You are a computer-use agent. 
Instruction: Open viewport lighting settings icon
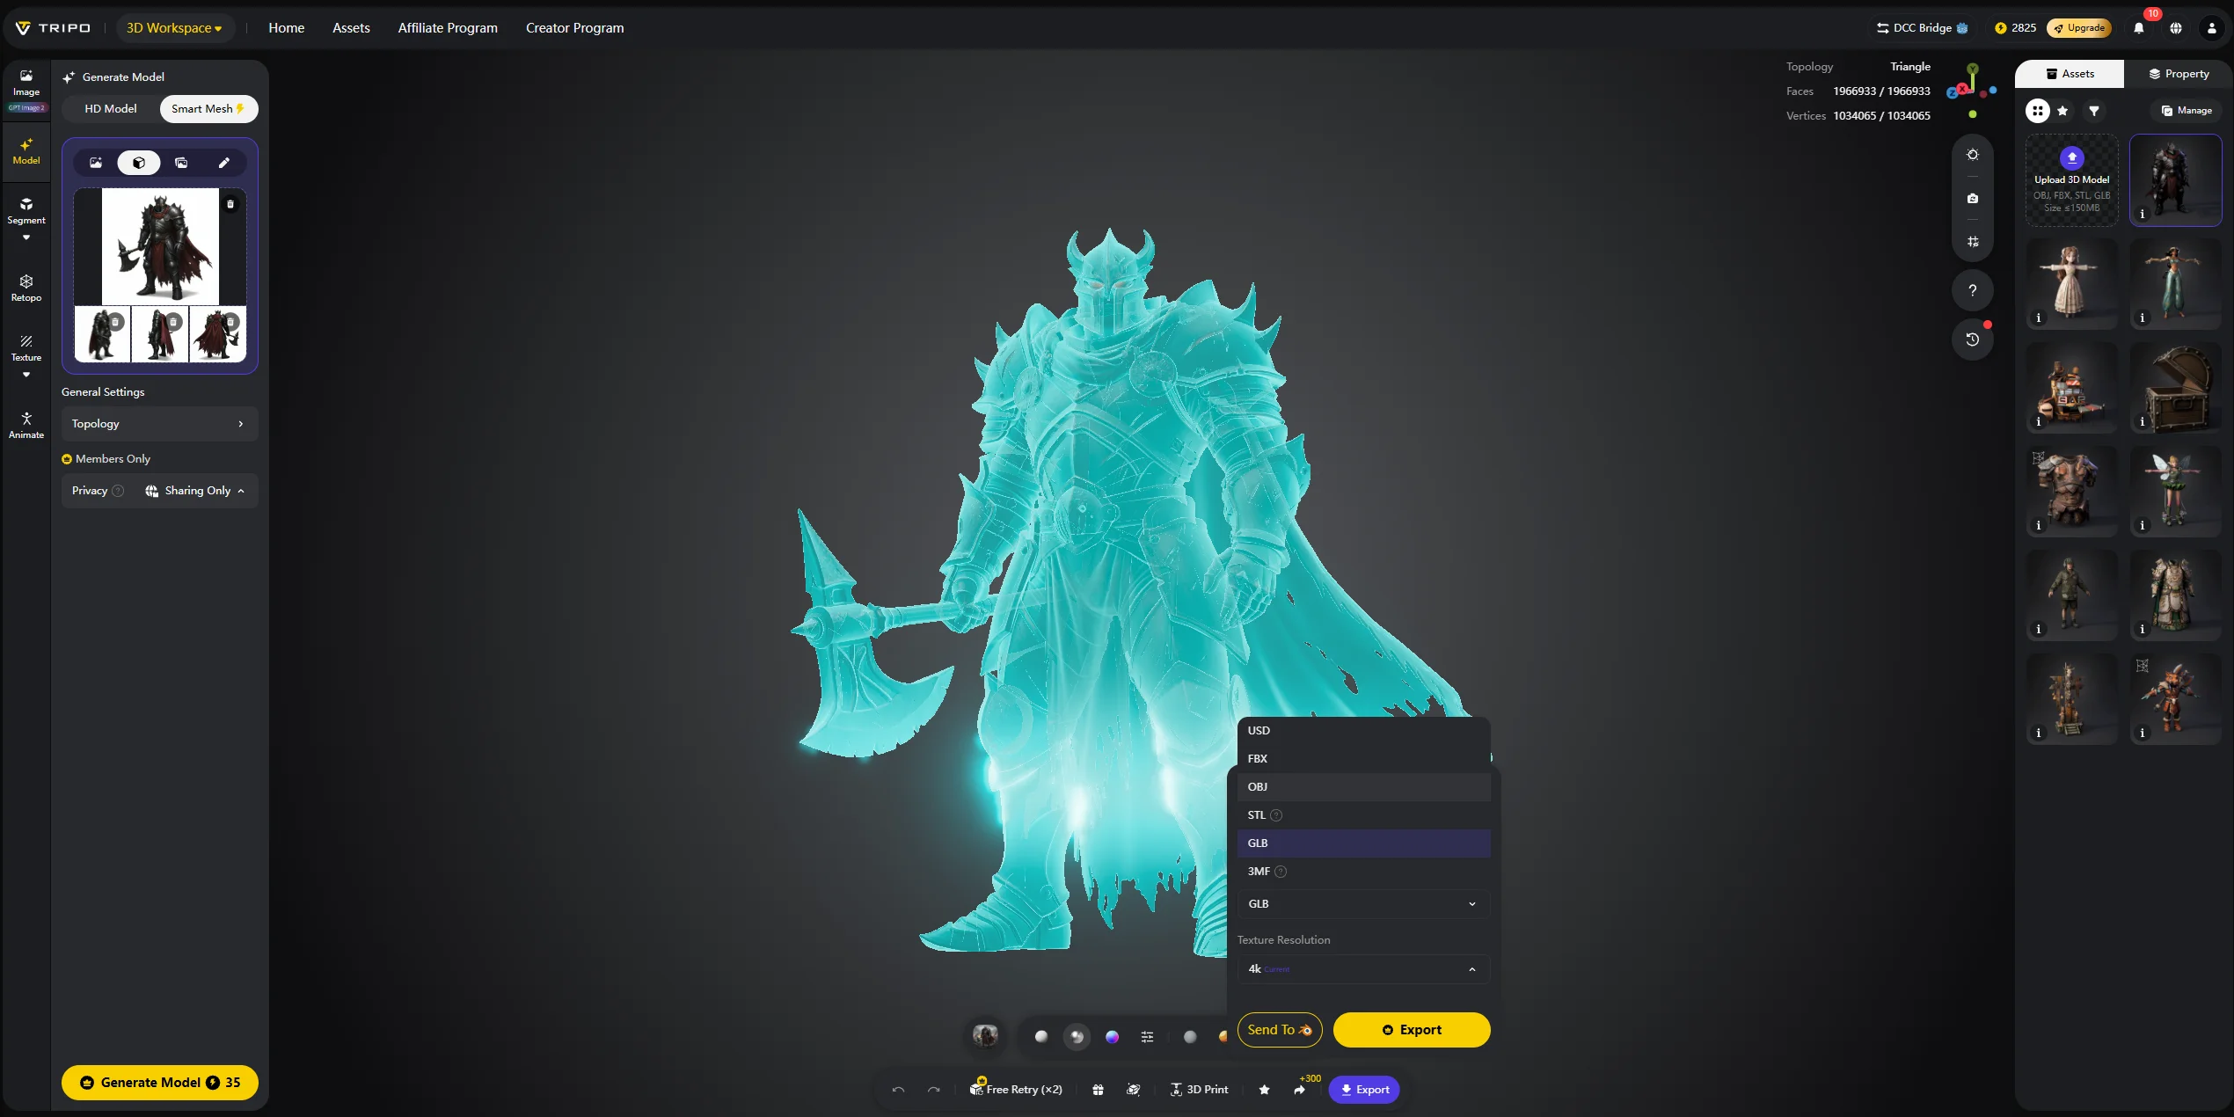pos(1973,155)
